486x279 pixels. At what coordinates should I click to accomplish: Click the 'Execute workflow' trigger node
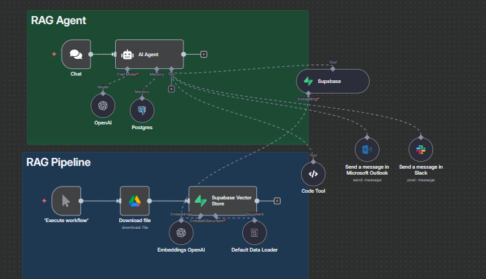[x=66, y=200]
